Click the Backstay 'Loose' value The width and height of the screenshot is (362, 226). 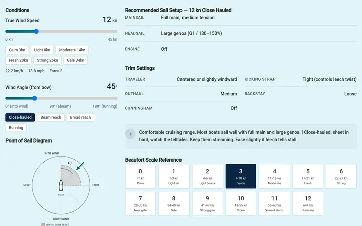pos(350,94)
